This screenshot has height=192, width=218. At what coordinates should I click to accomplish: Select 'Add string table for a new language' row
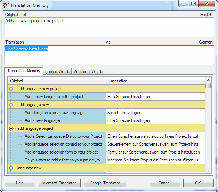(55, 113)
